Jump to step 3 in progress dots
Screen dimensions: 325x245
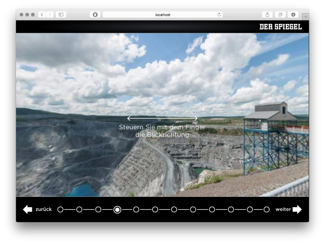pos(98,210)
